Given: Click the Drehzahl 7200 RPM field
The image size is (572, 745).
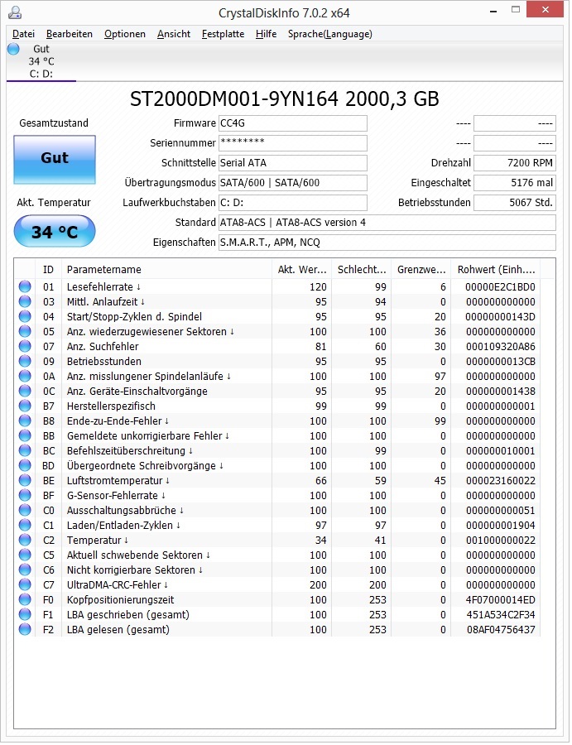Looking at the screenshot, I should click(515, 163).
